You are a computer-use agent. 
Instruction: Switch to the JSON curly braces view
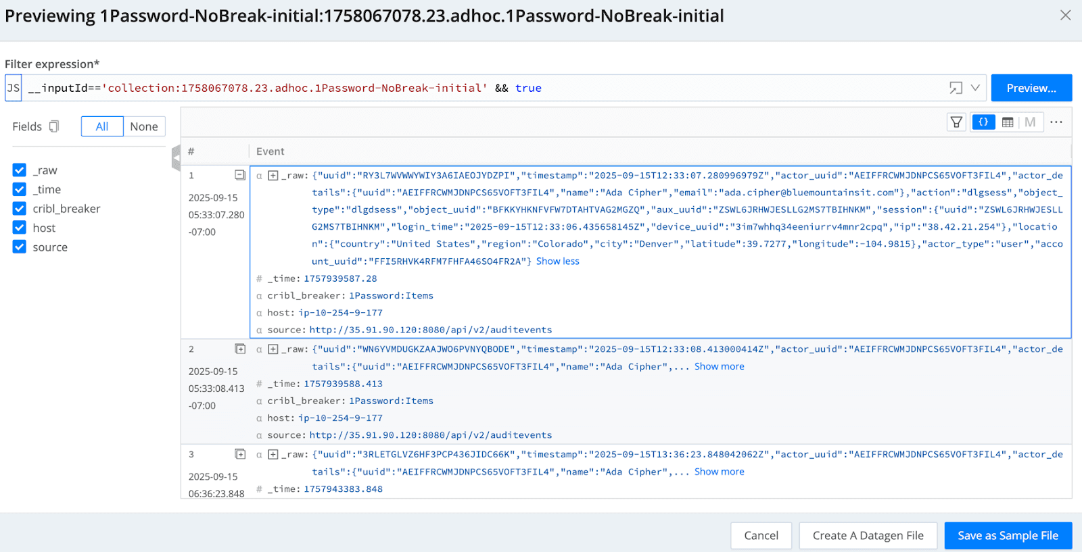[x=983, y=122]
